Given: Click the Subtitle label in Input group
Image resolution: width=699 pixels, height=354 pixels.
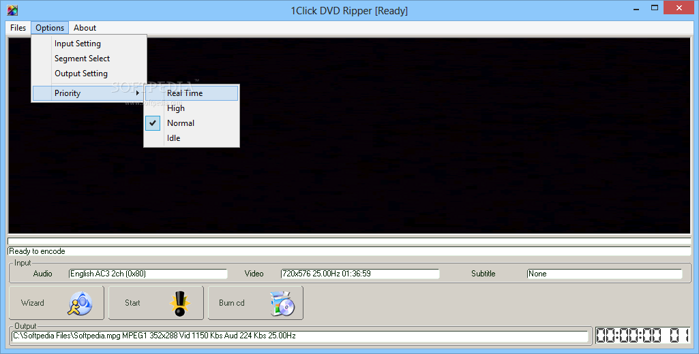Looking at the screenshot, I should [x=484, y=274].
